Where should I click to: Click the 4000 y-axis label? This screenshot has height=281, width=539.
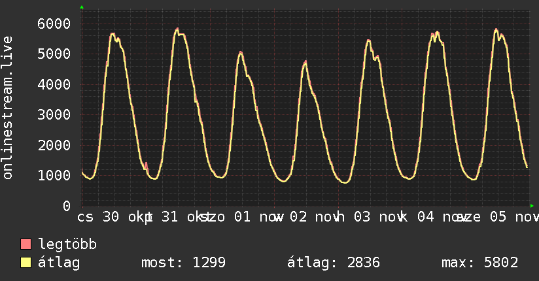click(x=54, y=84)
